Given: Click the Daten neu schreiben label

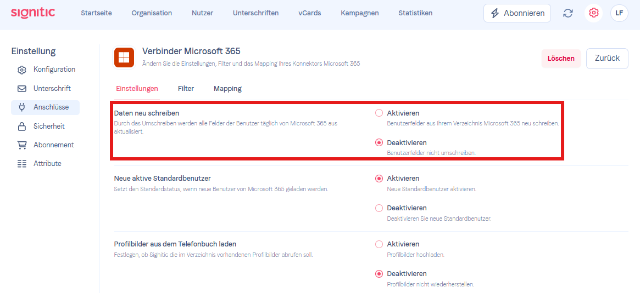Looking at the screenshot, I should point(147,113).
